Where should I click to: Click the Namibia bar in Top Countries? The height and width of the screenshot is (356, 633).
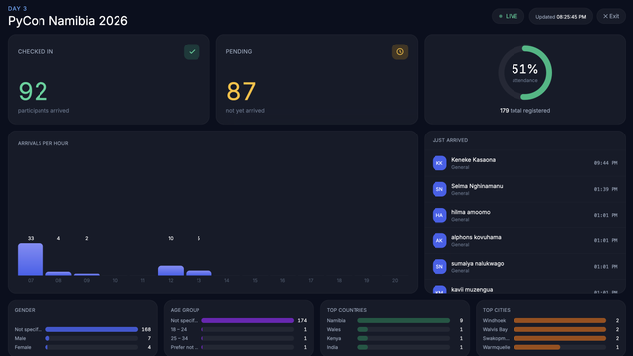[404, 320]
